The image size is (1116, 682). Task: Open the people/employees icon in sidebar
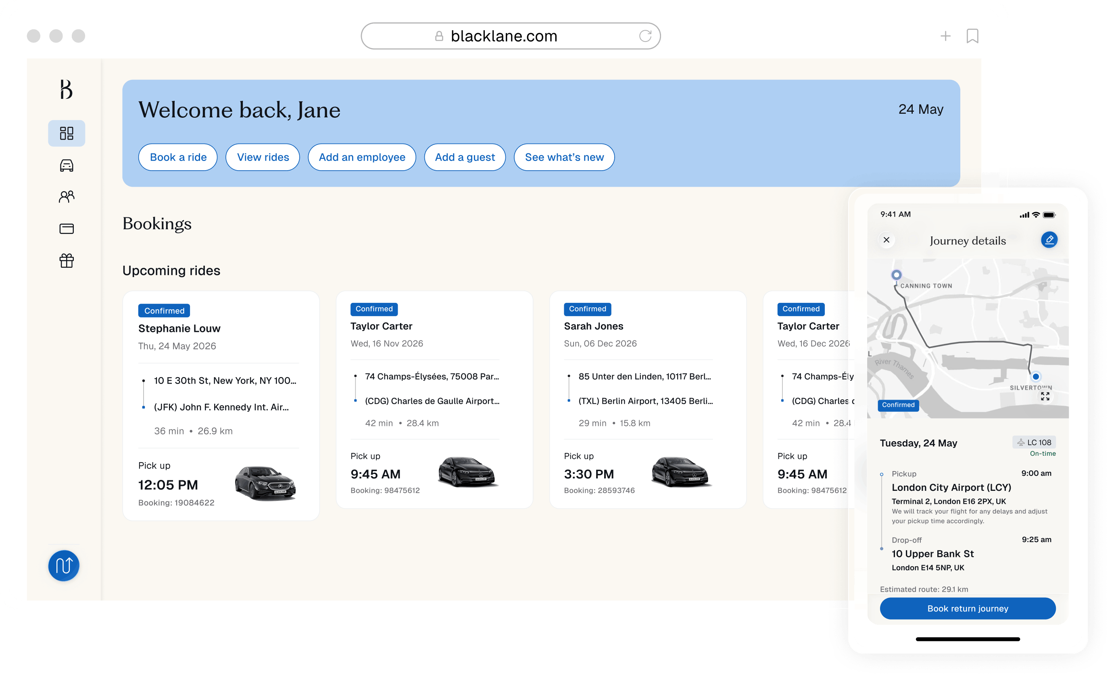(67, 196)
